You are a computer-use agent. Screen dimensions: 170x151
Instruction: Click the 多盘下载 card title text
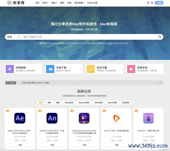[61, 68]
